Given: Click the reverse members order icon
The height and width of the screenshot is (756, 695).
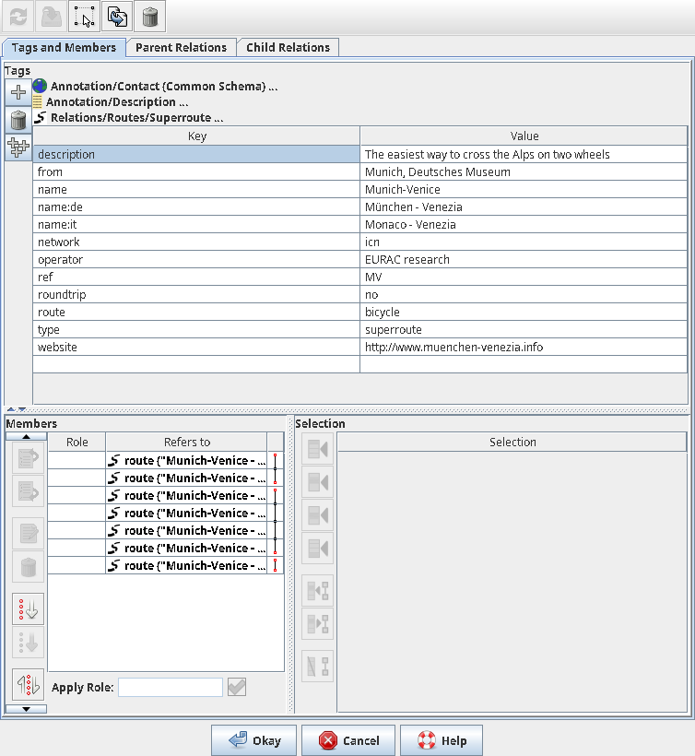Looking at the screenshot, I should [x=28, y=684].
